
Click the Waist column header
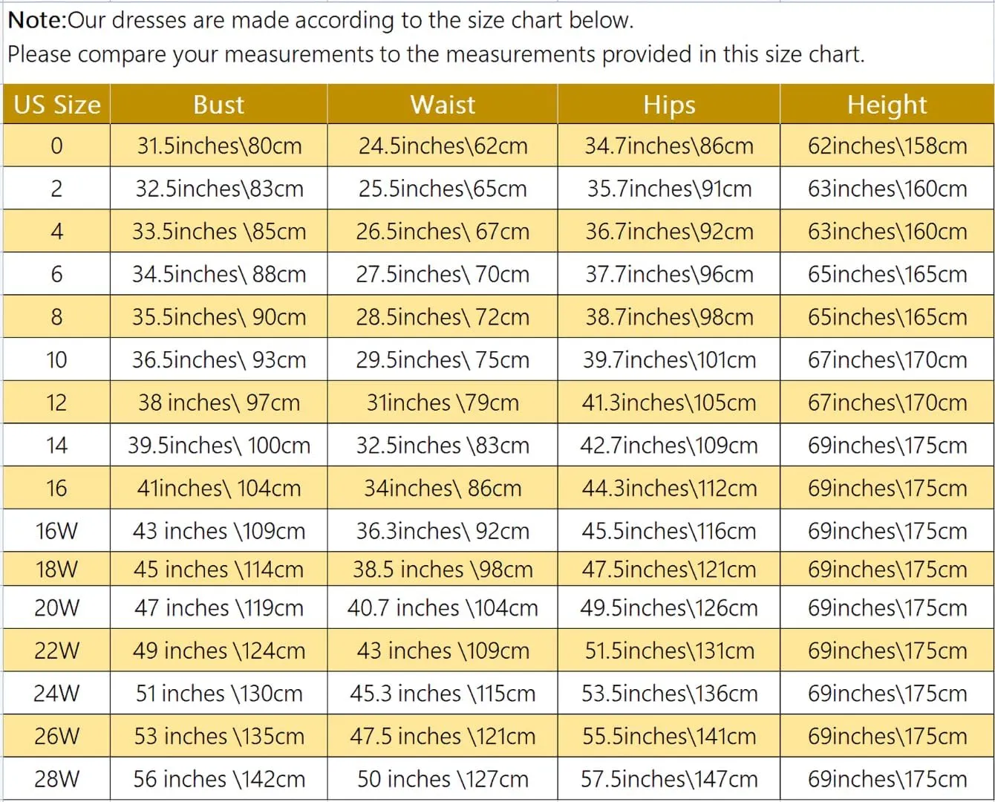coord(443,105)
